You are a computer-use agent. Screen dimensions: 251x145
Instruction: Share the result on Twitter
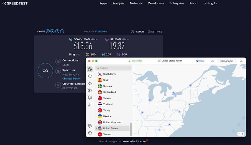pyautogui.click(x=52, y=31)
